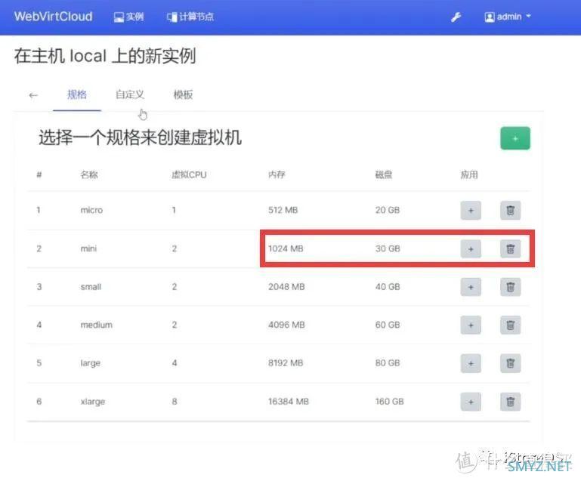Screen dimensions: 581x481
Task: Click the 30 GB disk value
Action: pos(388,248)
